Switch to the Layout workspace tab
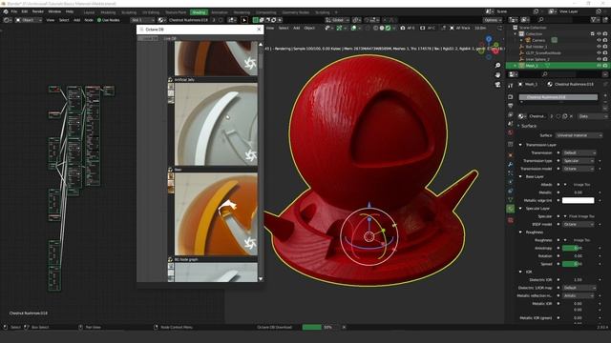 89,12
